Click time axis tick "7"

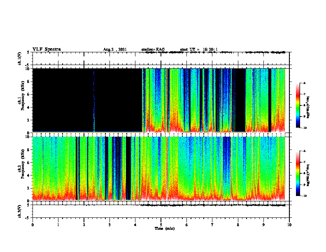(212, 225)
